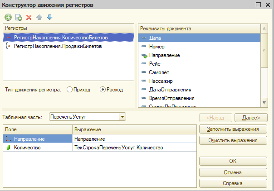Viewport: 274px width, 191px height.
Task: Choose Приход movement type
Action: click(78, 90)
